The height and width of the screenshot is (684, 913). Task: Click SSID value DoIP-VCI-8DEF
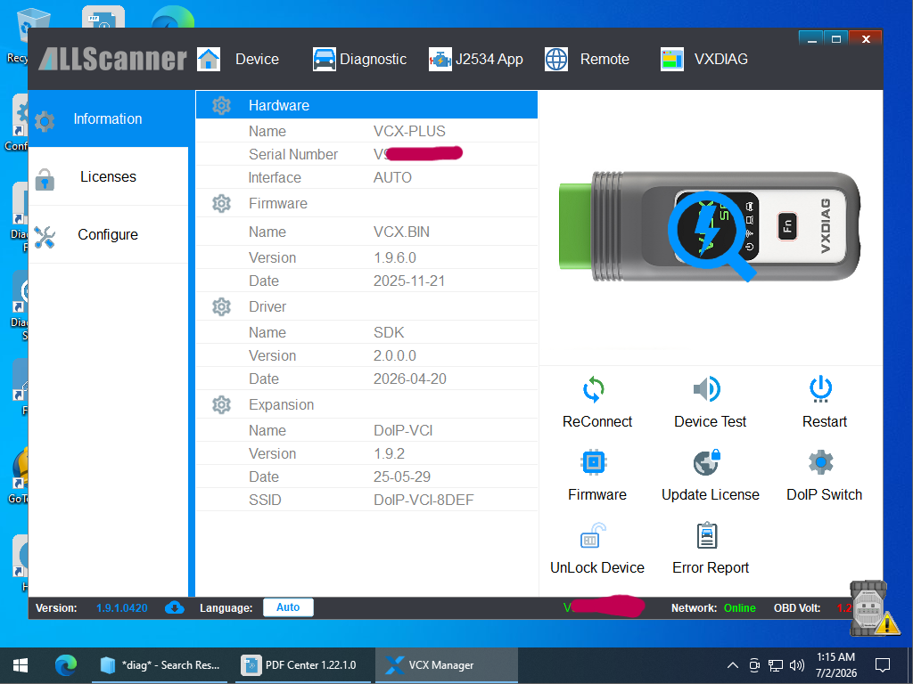[424, 501]
